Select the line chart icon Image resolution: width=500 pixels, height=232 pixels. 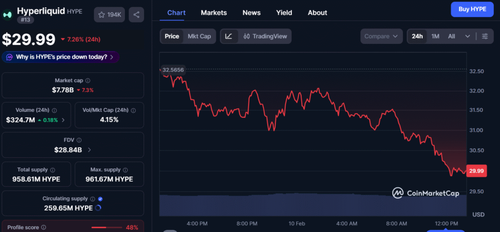229,36
